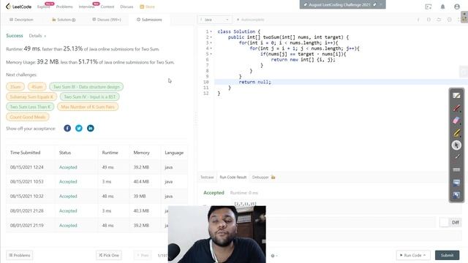Open the Max Number of K-Sum Pairs tag

click(88, 107)
